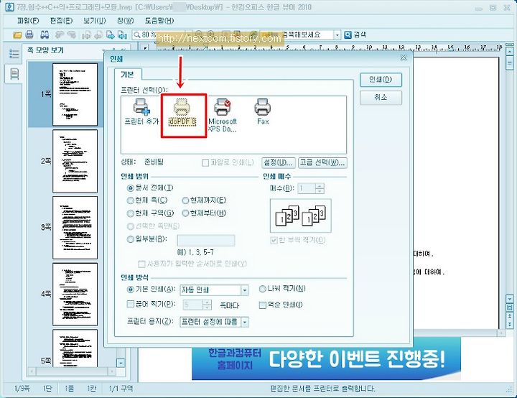Go to the next page toolbar icon
The image size is (517, 398).
(110, 34)
